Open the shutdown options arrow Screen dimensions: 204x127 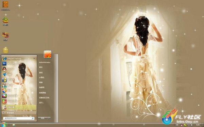coord(49,118)
